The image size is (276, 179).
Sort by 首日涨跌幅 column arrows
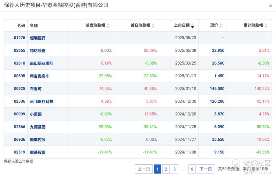click(153, 26)
